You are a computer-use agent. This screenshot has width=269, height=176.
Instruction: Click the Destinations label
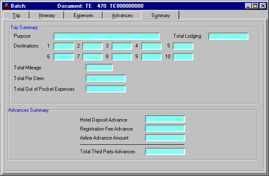26,46
